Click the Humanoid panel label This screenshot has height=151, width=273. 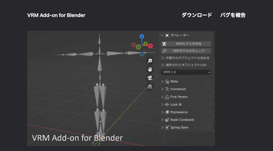click(178, 89)
